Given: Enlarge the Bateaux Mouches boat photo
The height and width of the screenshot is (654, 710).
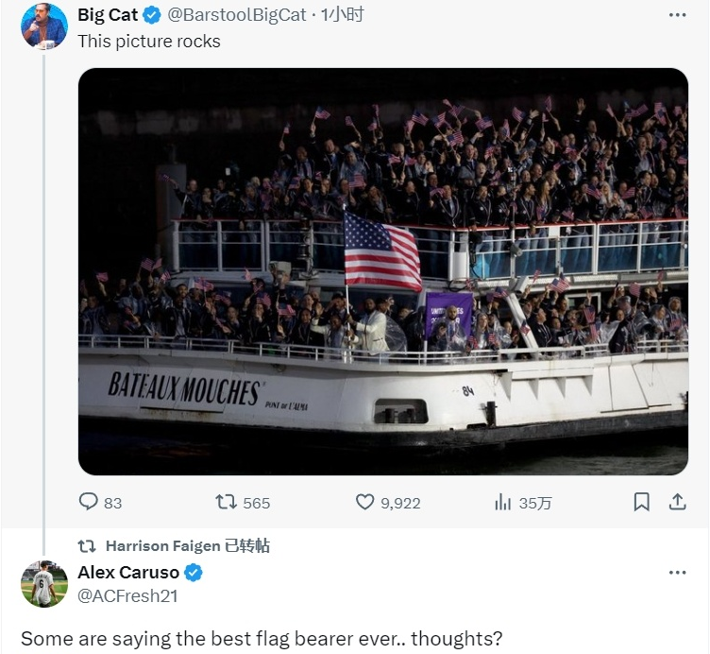Looking at the screenshot, I should click(x=383, y=271).
